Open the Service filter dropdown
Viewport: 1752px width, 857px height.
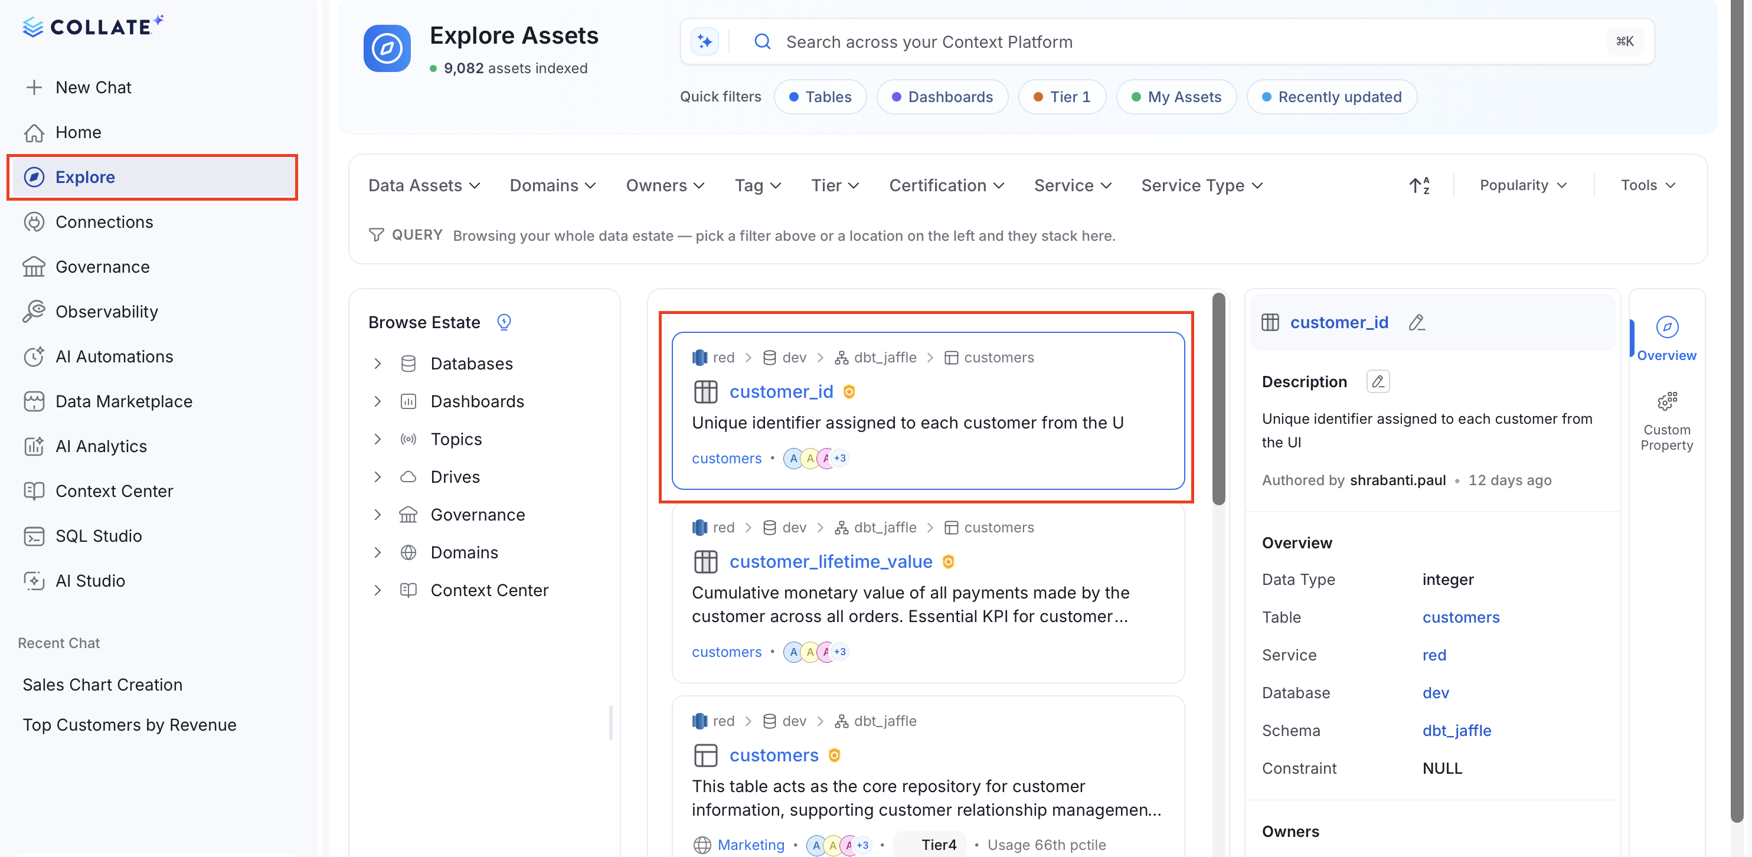[1073, 185]
